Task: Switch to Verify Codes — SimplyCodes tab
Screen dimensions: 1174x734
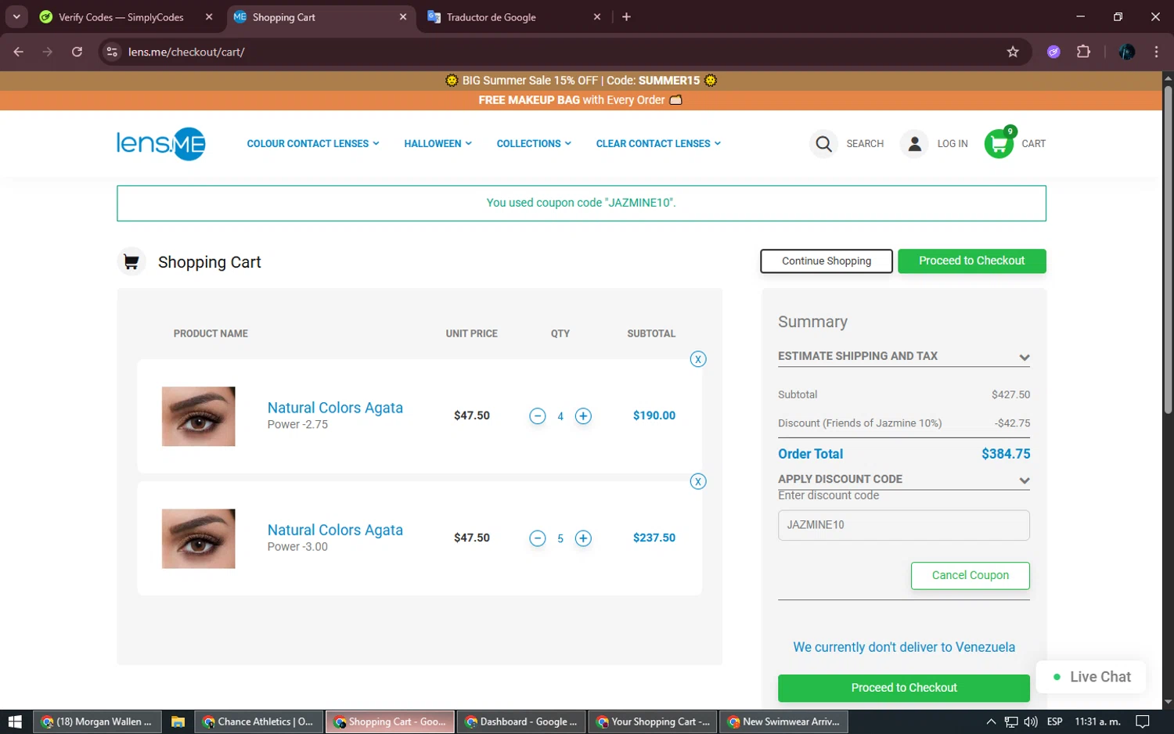Action: [121, 17]
